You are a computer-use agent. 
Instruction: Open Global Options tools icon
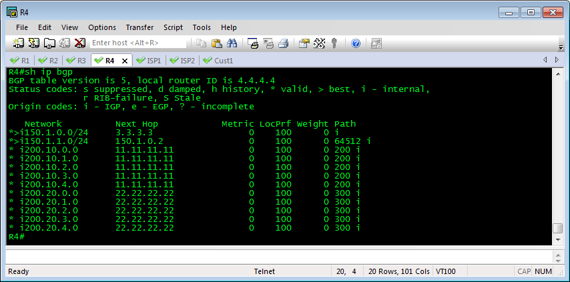coord(319,43)
